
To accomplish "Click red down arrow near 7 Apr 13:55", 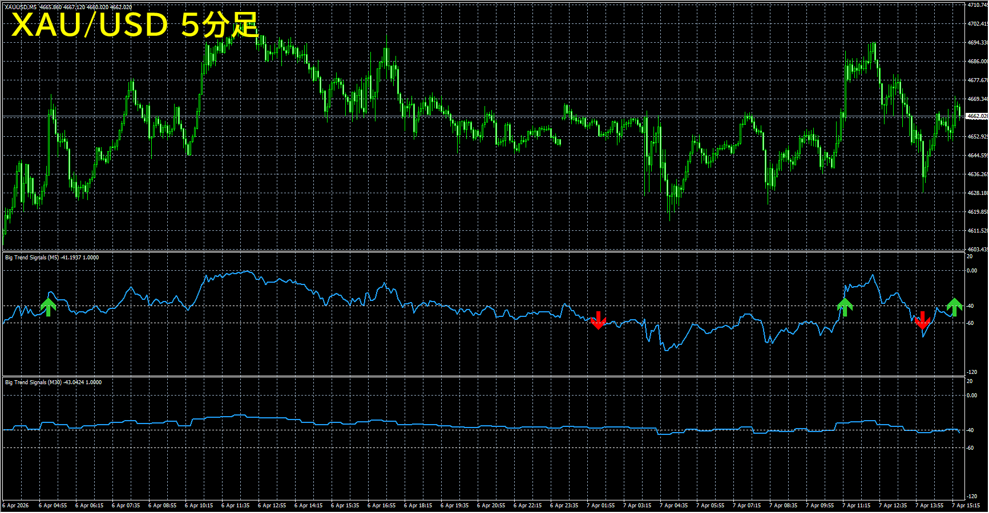I will tap(922, 320).
